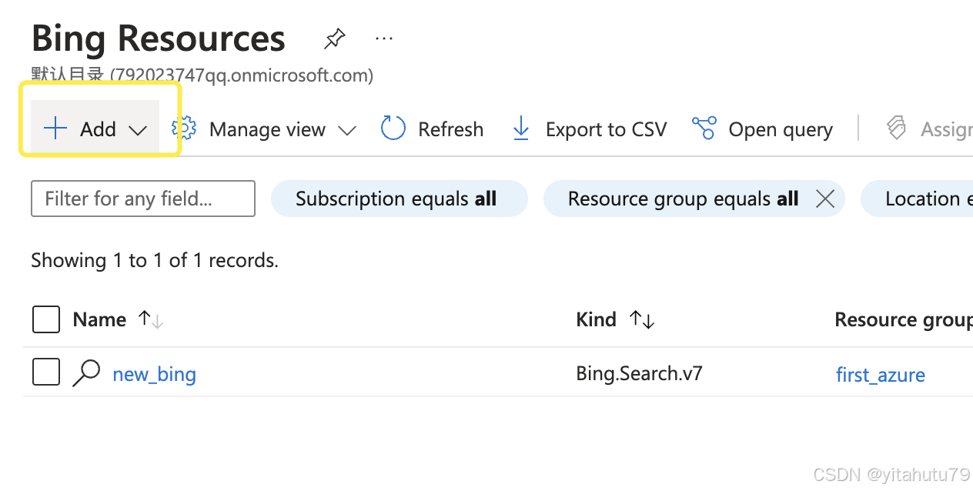Click the Manage view gear icon
Screen dimensions: 973x491
185,129
